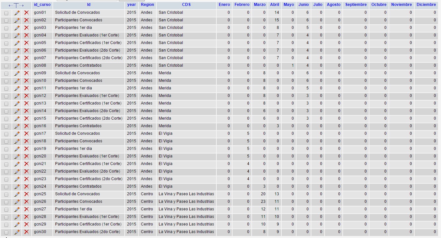Tick checkbox for row gcni12
This screenshot has width=441, height=238.
click(x=6, y=96)
